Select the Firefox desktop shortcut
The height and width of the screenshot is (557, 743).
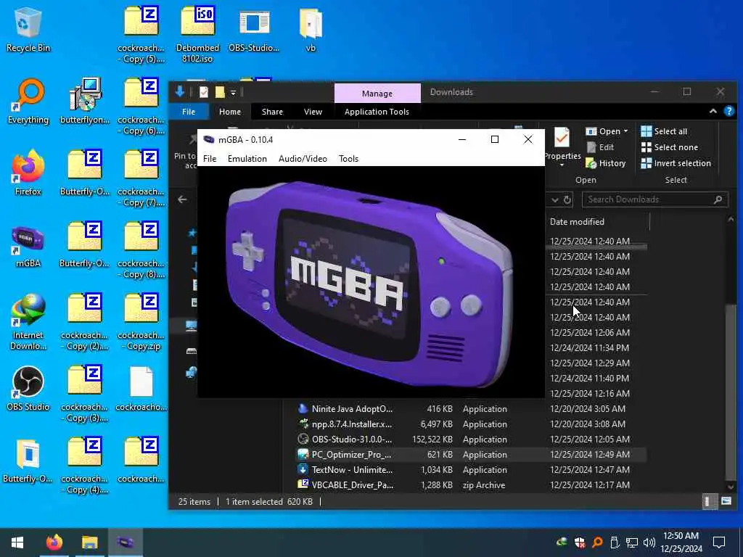point(28,173)
